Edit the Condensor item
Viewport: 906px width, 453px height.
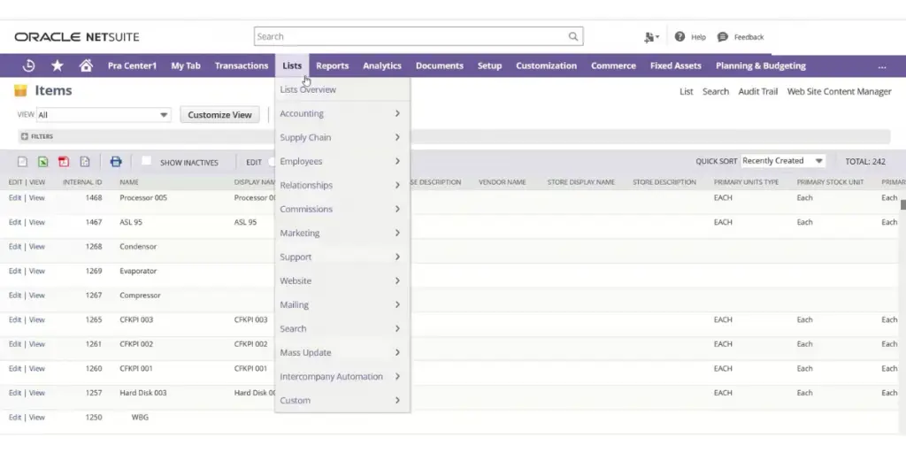click(14, 246)
